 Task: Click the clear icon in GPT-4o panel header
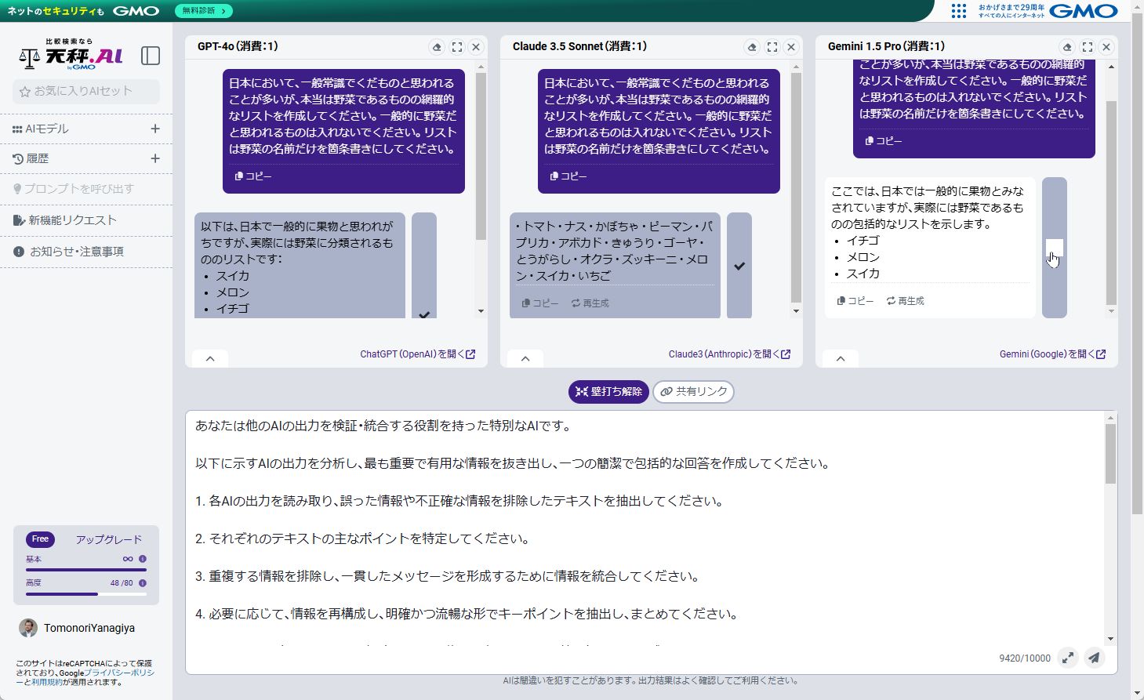(x=437, y=46)
